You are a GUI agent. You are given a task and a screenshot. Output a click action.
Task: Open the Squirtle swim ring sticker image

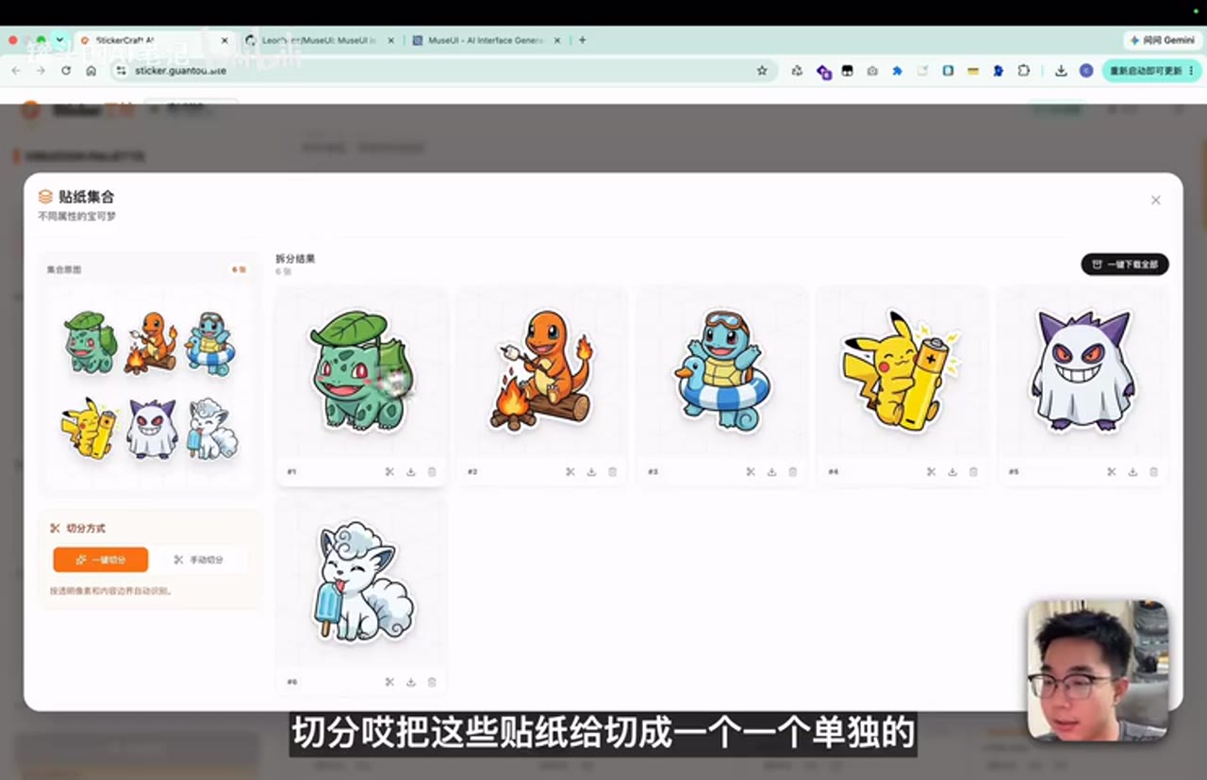point(722,371)
